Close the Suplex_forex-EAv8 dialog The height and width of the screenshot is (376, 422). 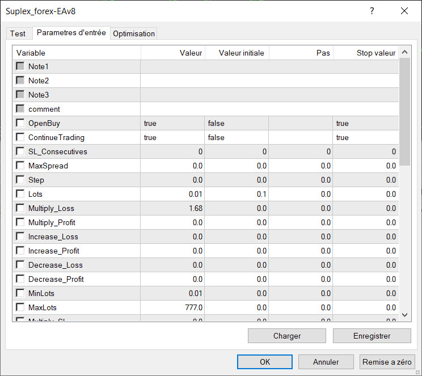(404, 11)
